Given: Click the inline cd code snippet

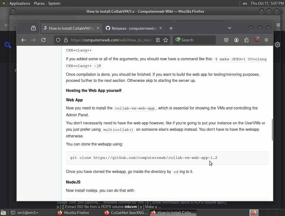Looking at the screenshot, I should point(176,172).
